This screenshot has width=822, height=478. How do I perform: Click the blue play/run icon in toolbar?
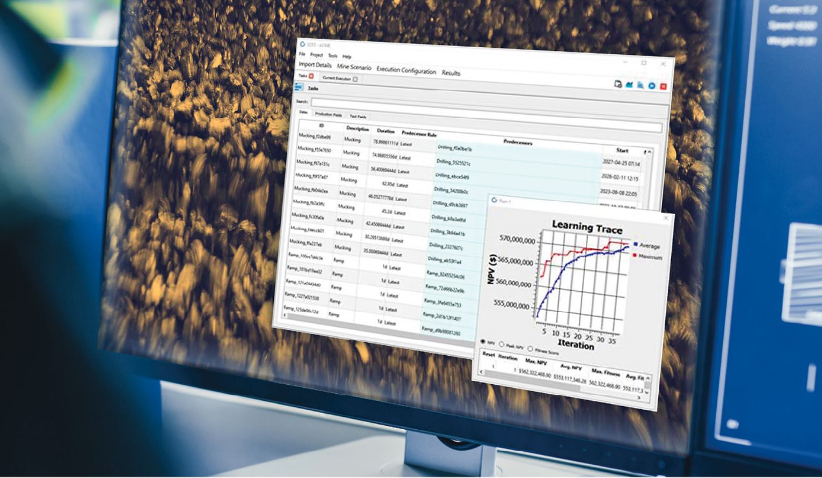click(651, 86)
